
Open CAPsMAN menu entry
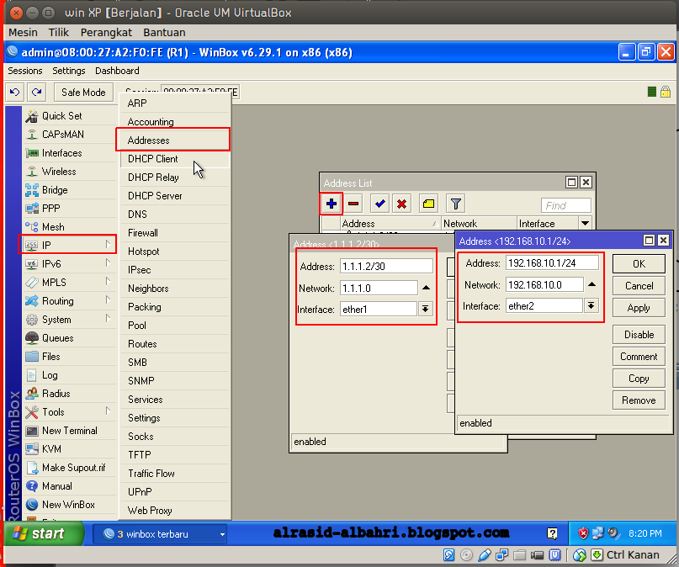[69, 135]
